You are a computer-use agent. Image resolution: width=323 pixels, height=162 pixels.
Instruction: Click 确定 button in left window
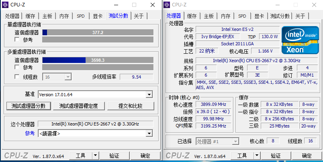(145, 156)
